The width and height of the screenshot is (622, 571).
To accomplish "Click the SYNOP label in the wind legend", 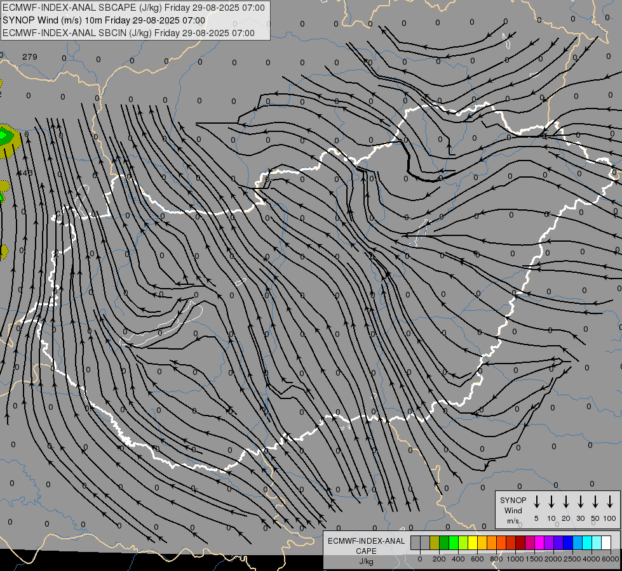I will pyautogui.click(x=513, y=500).
